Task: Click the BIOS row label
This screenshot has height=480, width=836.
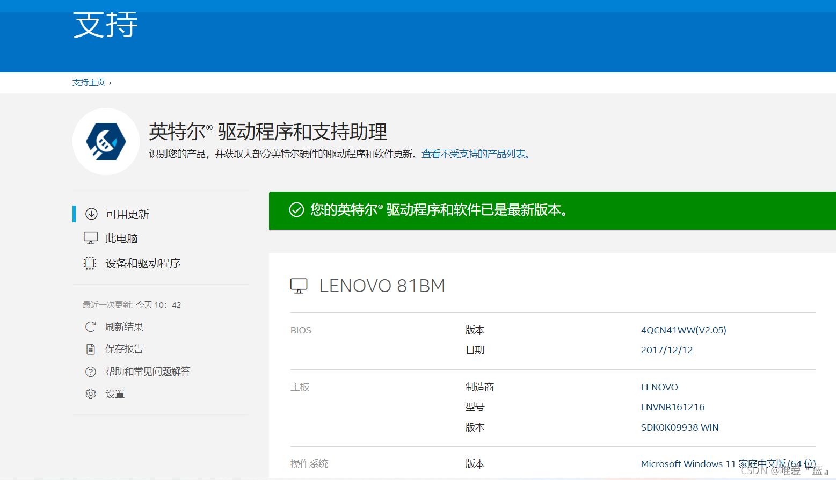Action: (301, 330)
